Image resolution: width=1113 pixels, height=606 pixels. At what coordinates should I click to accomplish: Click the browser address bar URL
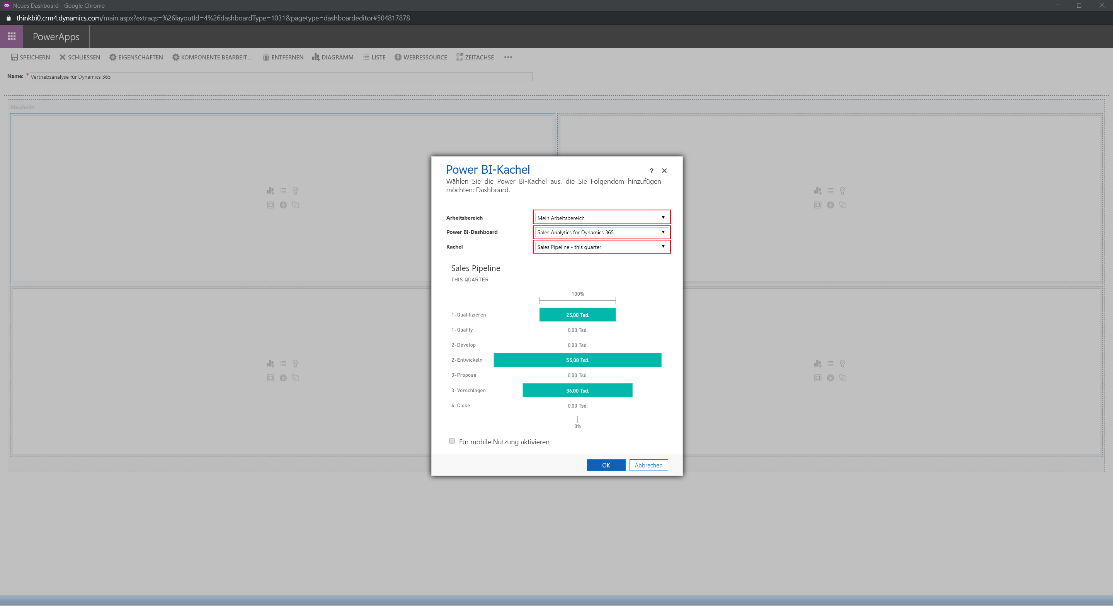click(x=213, y=18)
